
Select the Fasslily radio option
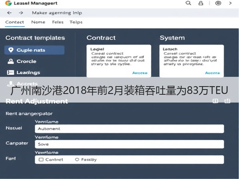pyautogui.click(x=77, y=160)
